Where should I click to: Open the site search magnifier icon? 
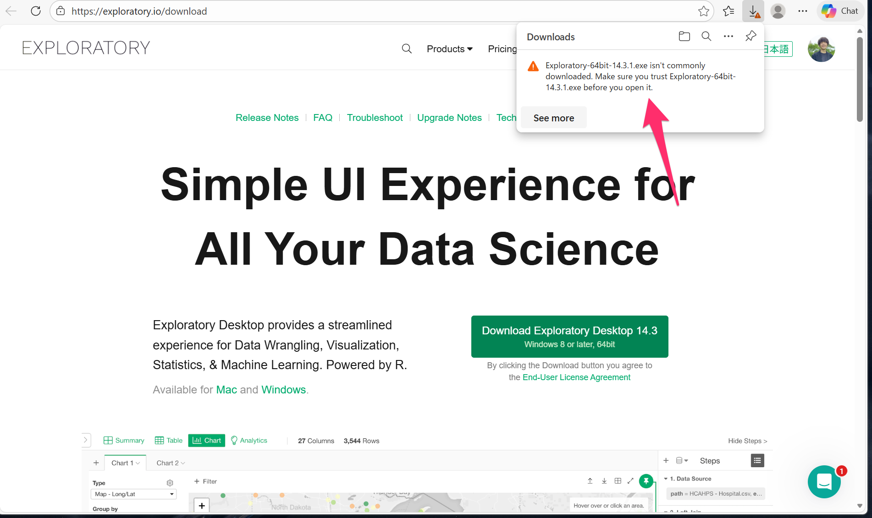pyautogui.click(x=406, y=49)
